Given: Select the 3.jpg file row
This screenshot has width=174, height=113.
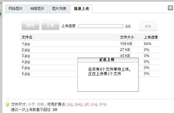Looking at the screenshot, I should 90,56.
